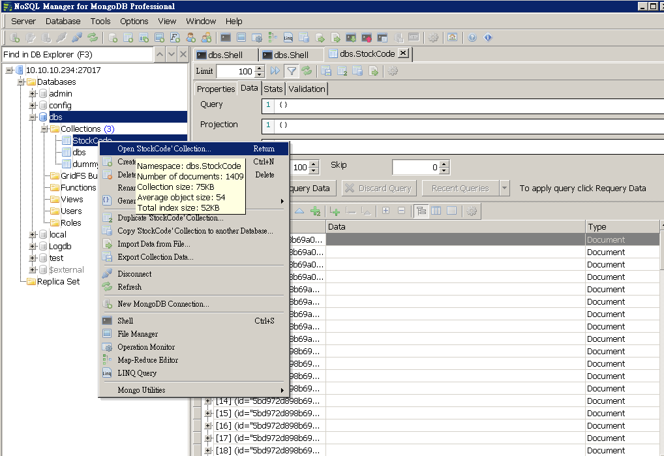Open the LINQ Query tool in toolbar

pos(288,38)
